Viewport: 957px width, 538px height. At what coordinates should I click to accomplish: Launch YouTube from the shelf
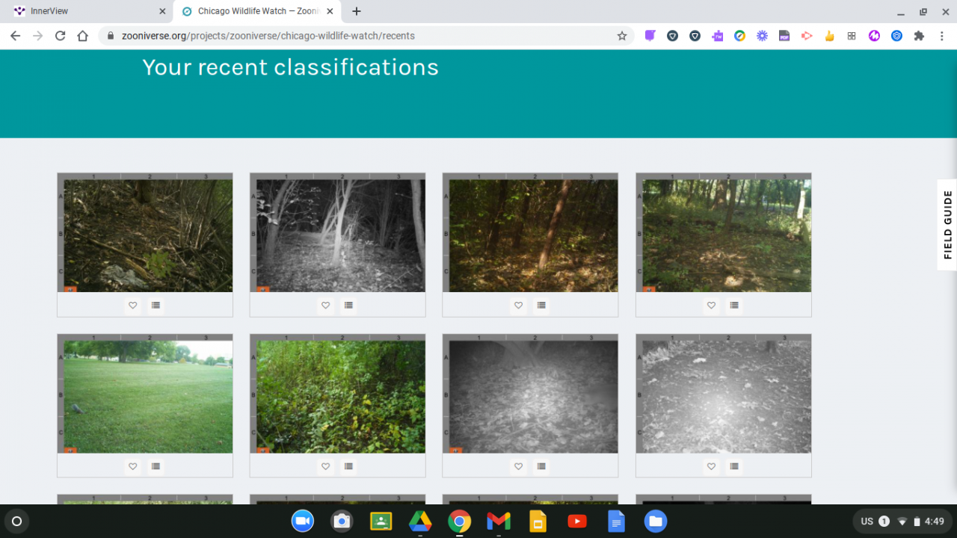(576, 521)
